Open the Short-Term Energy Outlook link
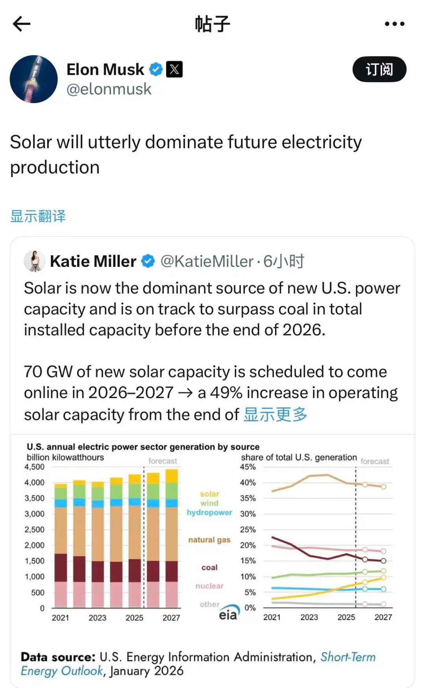The height and width of the screenshot is (688, 425). coord(348,657)
